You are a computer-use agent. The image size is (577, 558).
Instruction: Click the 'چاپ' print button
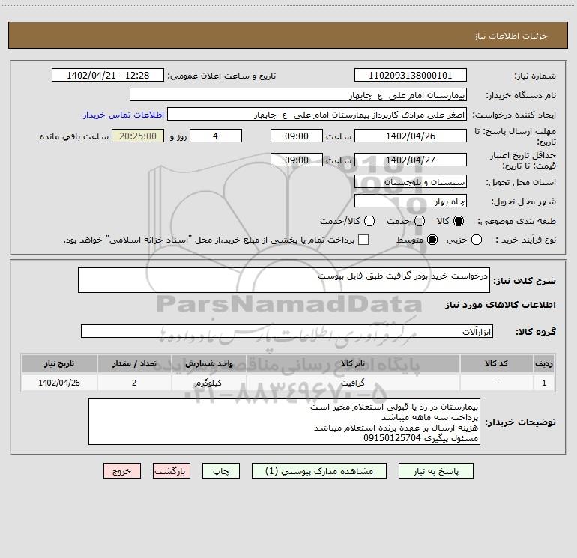pyautogui.click(x=221, y=471)
